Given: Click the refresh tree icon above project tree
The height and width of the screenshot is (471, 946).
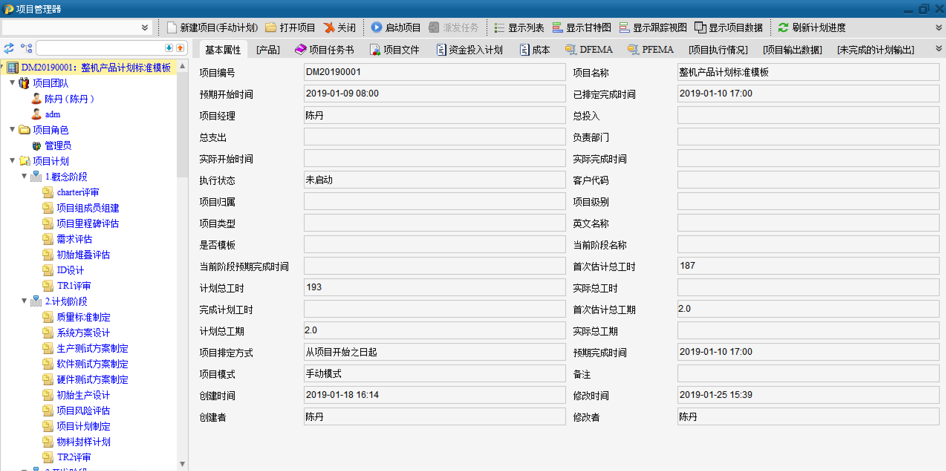Looking at the screenshot, I should tap(9, 48).
